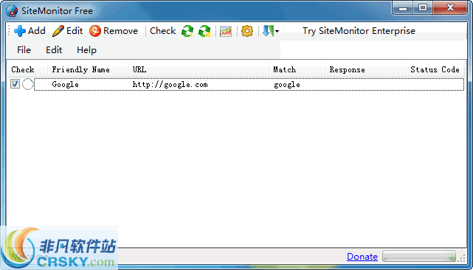Viewport: 473px width, 270px height.
Task: Click the first green refresh icon
Action: point(187,31)
